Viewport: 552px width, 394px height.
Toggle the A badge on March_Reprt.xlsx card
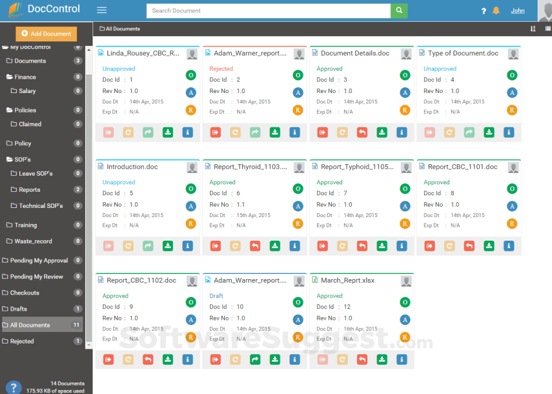405,320
